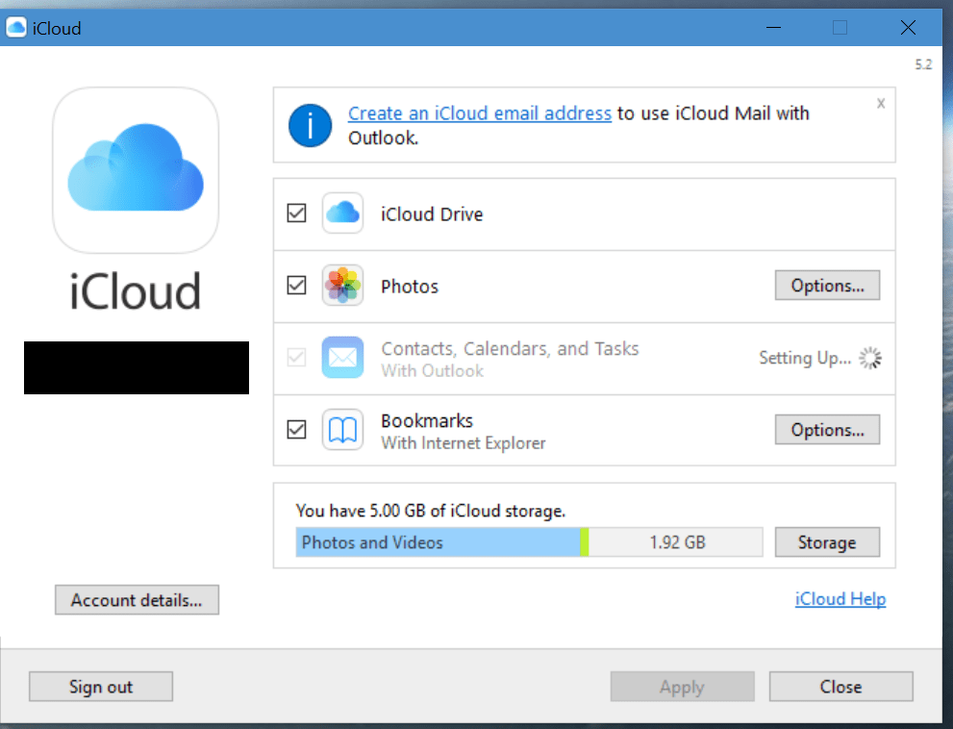Click You have 5.00 GB storage text
The image size is (953, 729).
click(x=430, y=511)
